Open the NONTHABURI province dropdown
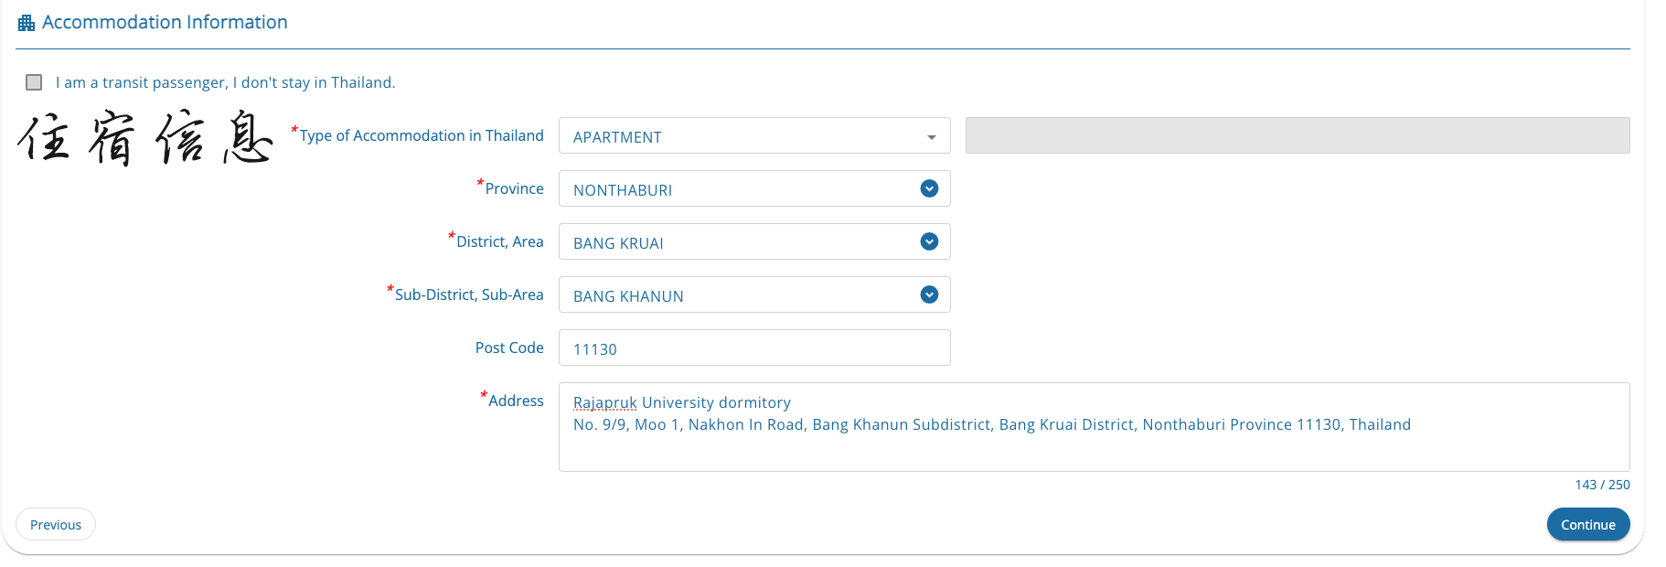Image resolution: width=1666 pixels, height=567 pixels. 741,189
